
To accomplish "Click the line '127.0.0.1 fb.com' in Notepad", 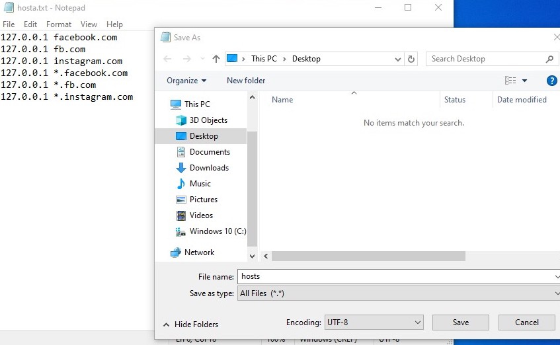I will click(43, 50).
